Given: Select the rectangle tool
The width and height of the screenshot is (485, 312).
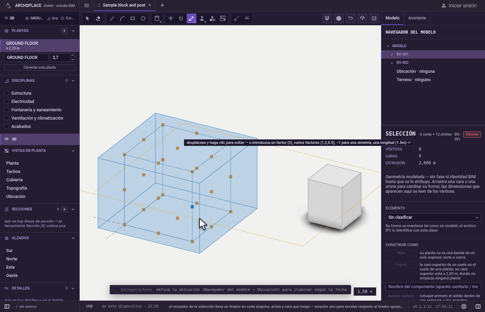Looking at the screenshot, I should coord(133,18).
